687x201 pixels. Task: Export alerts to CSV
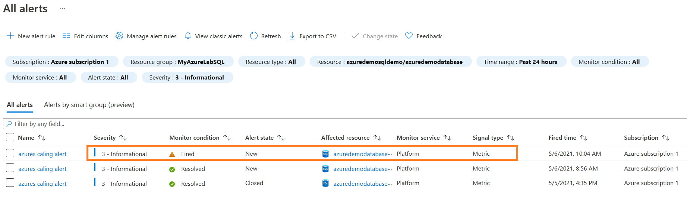[313, 36]
